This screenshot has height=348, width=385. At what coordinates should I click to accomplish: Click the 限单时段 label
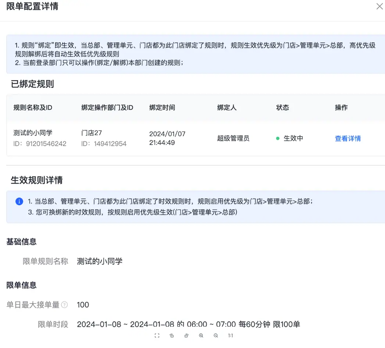click(x=53, y=324)
